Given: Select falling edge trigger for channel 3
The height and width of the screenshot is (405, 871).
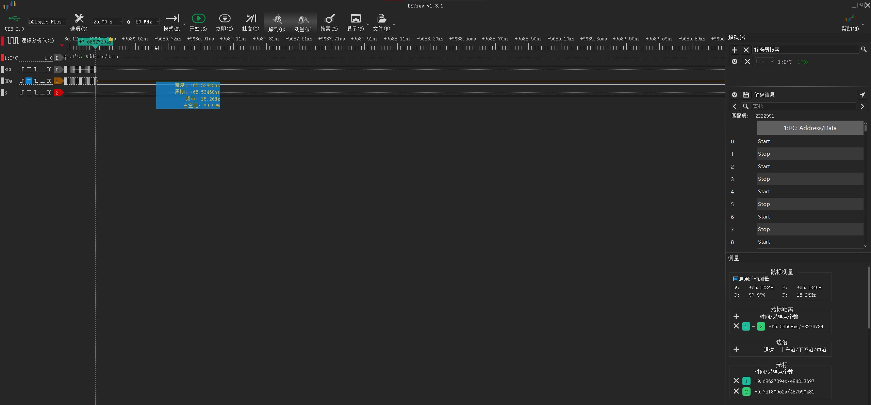Looking at the screenshot, I should [36, 92].
